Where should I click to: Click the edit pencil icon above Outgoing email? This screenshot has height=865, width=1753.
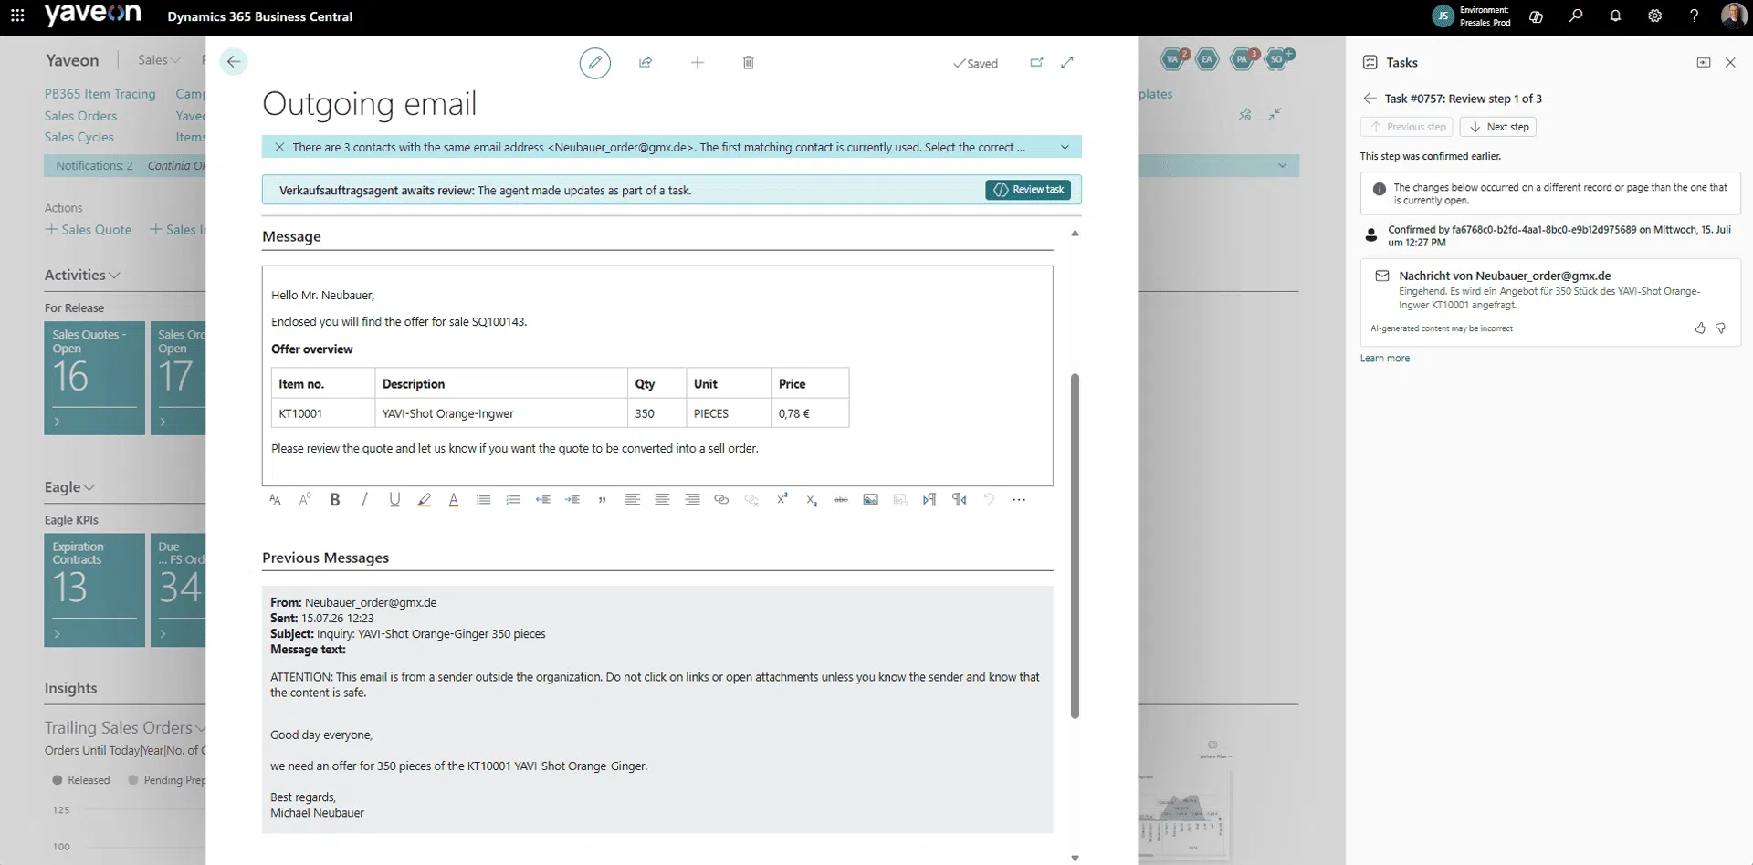(594, 63)
